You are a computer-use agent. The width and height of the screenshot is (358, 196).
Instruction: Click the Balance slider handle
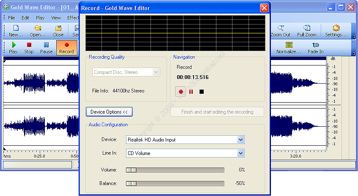tap(131, 183)
